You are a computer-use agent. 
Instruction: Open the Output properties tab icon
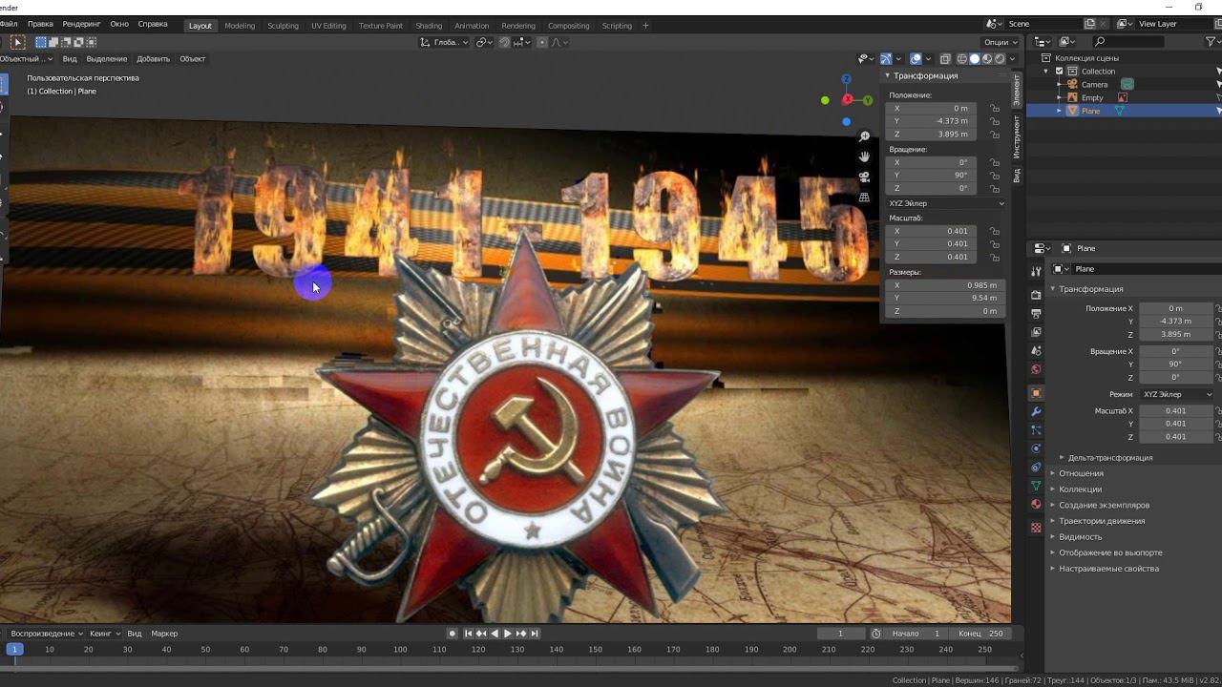point(1036,313)
